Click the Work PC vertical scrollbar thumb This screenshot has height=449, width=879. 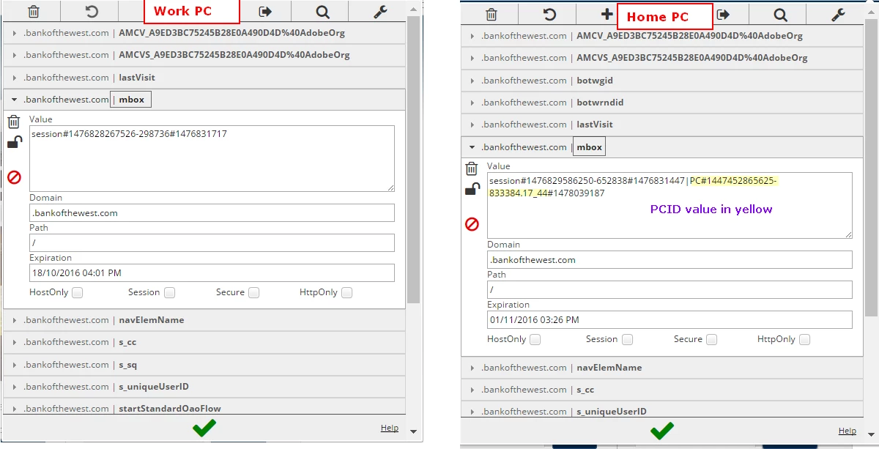(413, 160)
